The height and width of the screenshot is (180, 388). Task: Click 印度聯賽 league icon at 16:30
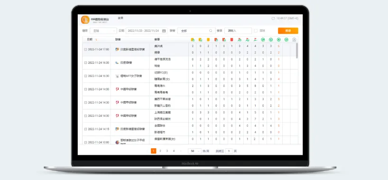[117, 63]
